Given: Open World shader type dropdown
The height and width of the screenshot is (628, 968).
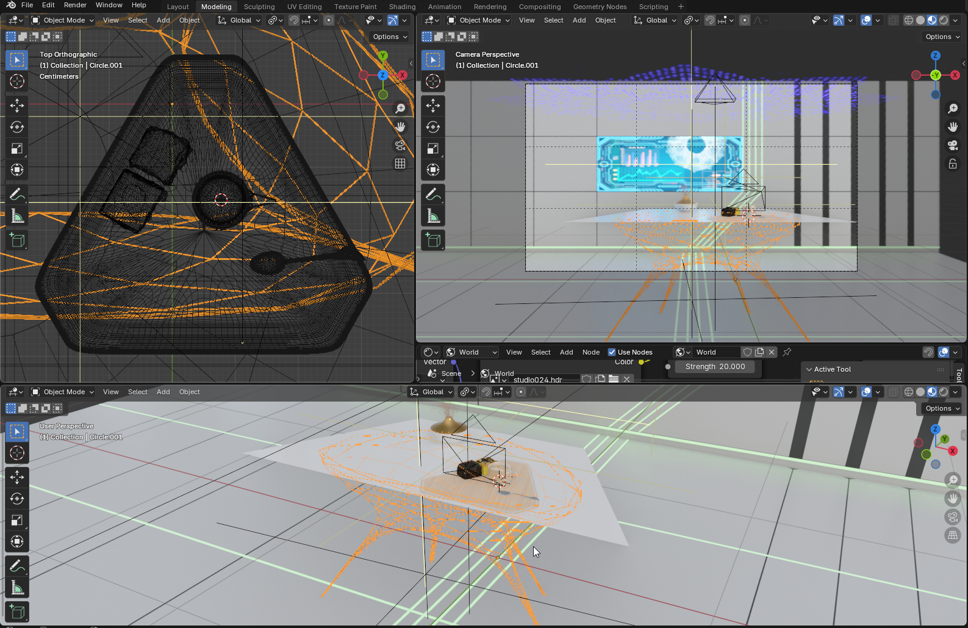Looking at the screenshot, I should 471,352.
